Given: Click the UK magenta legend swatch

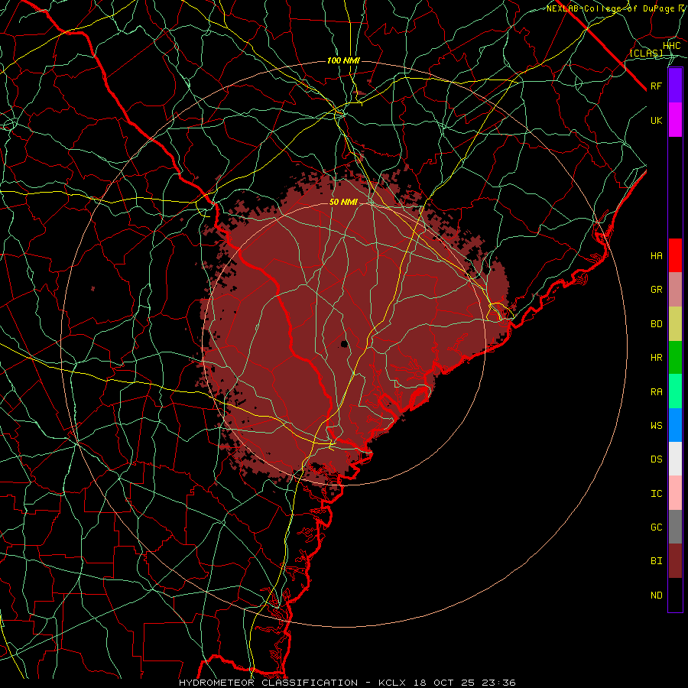Looking at the screenshot, I should tap(675, 120).
